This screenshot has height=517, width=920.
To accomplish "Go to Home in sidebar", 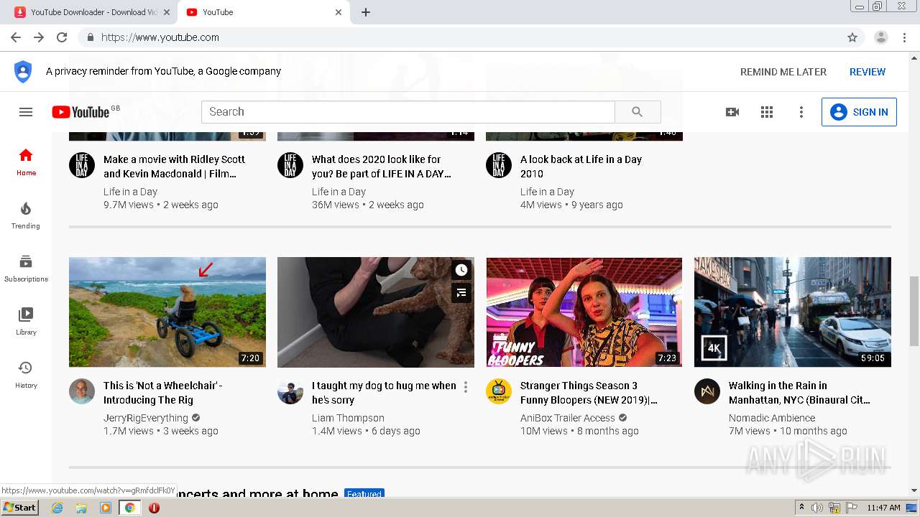I will (x=26, y=162).
